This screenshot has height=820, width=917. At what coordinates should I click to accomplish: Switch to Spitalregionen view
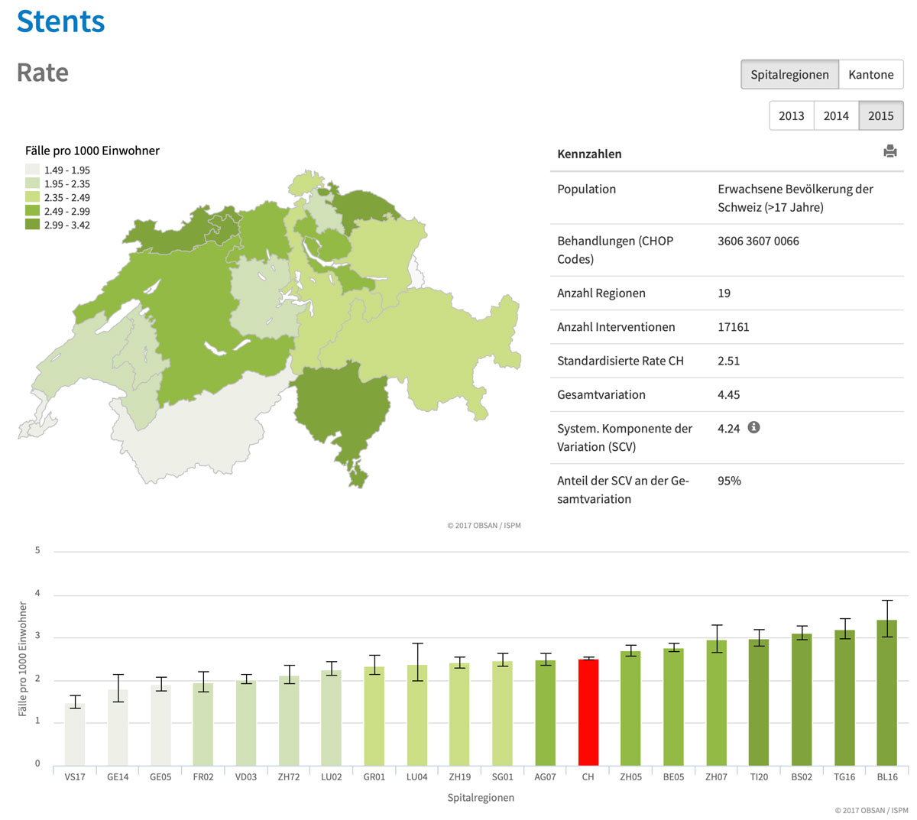point(789,75)
